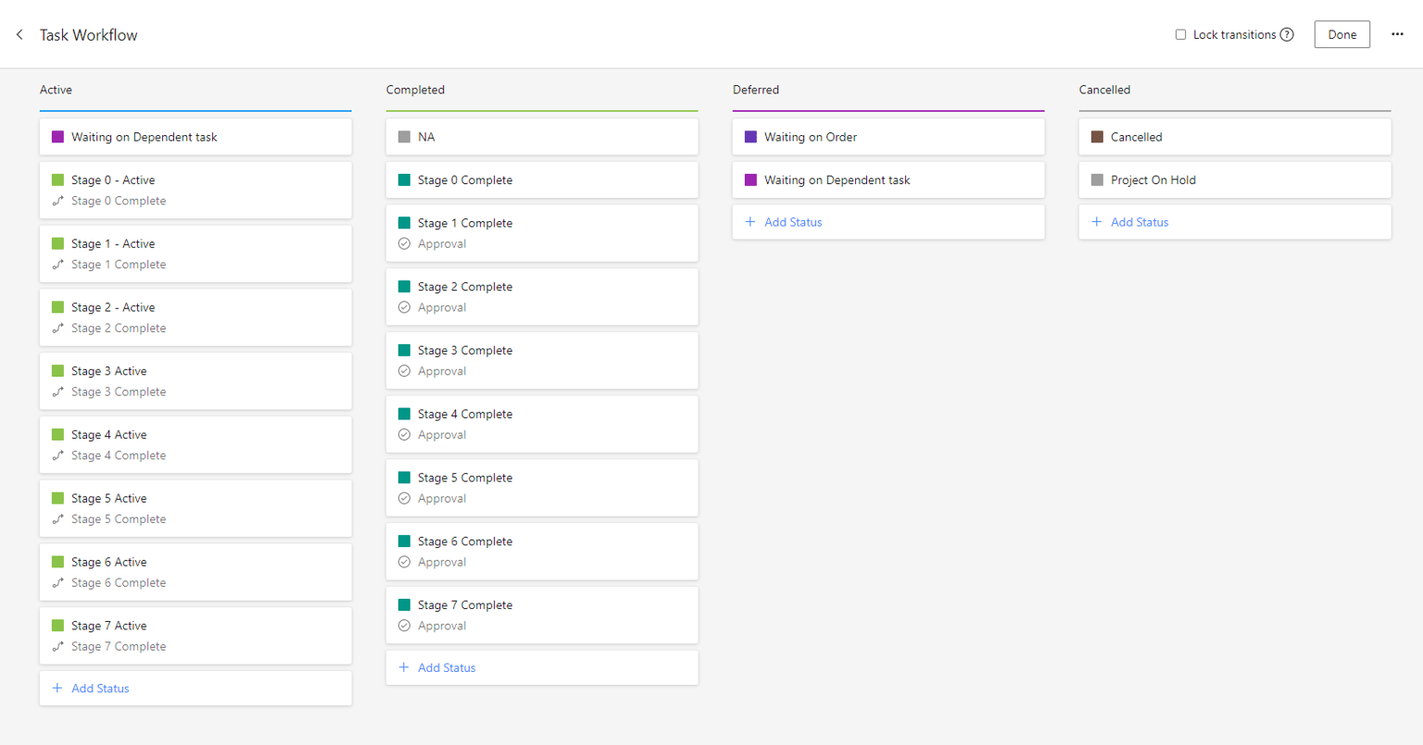The image size is (1423, 745).
Task: Open the more options ellipsis menu
Action: click(1397, 34)
